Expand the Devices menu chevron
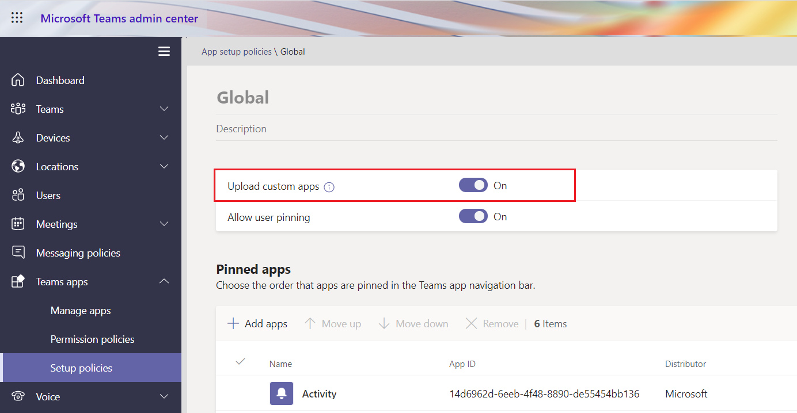This screenshot has width=797, height=413. [164, 138]
